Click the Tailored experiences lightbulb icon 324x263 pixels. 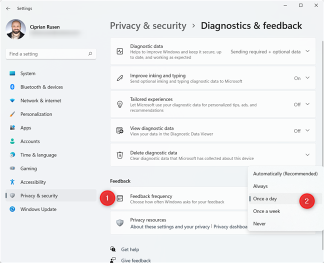click(120, 104)
